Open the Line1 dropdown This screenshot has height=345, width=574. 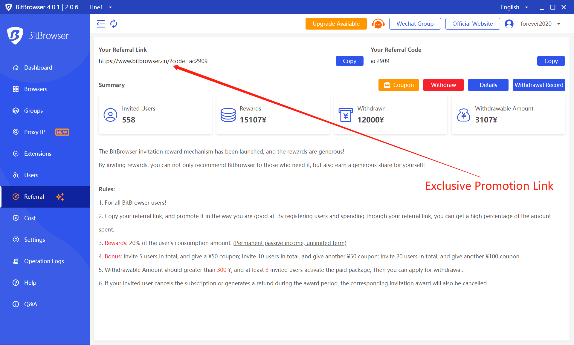(x=101, y=7)
